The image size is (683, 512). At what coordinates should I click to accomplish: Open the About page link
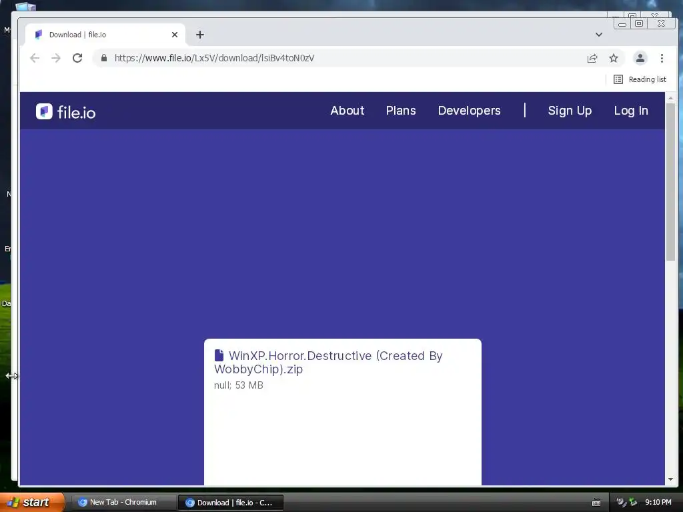(x=347, y=111)
